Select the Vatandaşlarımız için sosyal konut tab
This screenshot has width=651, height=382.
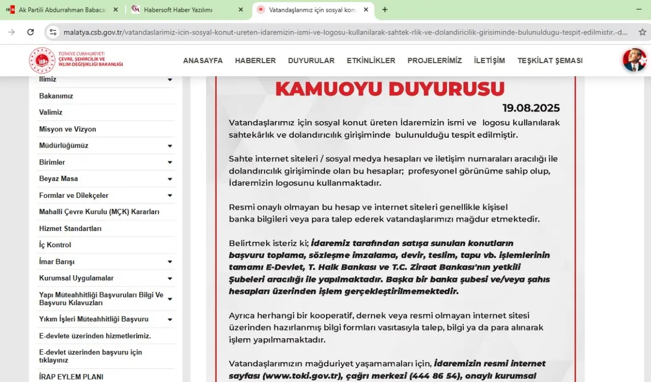(x=313, y=10)
